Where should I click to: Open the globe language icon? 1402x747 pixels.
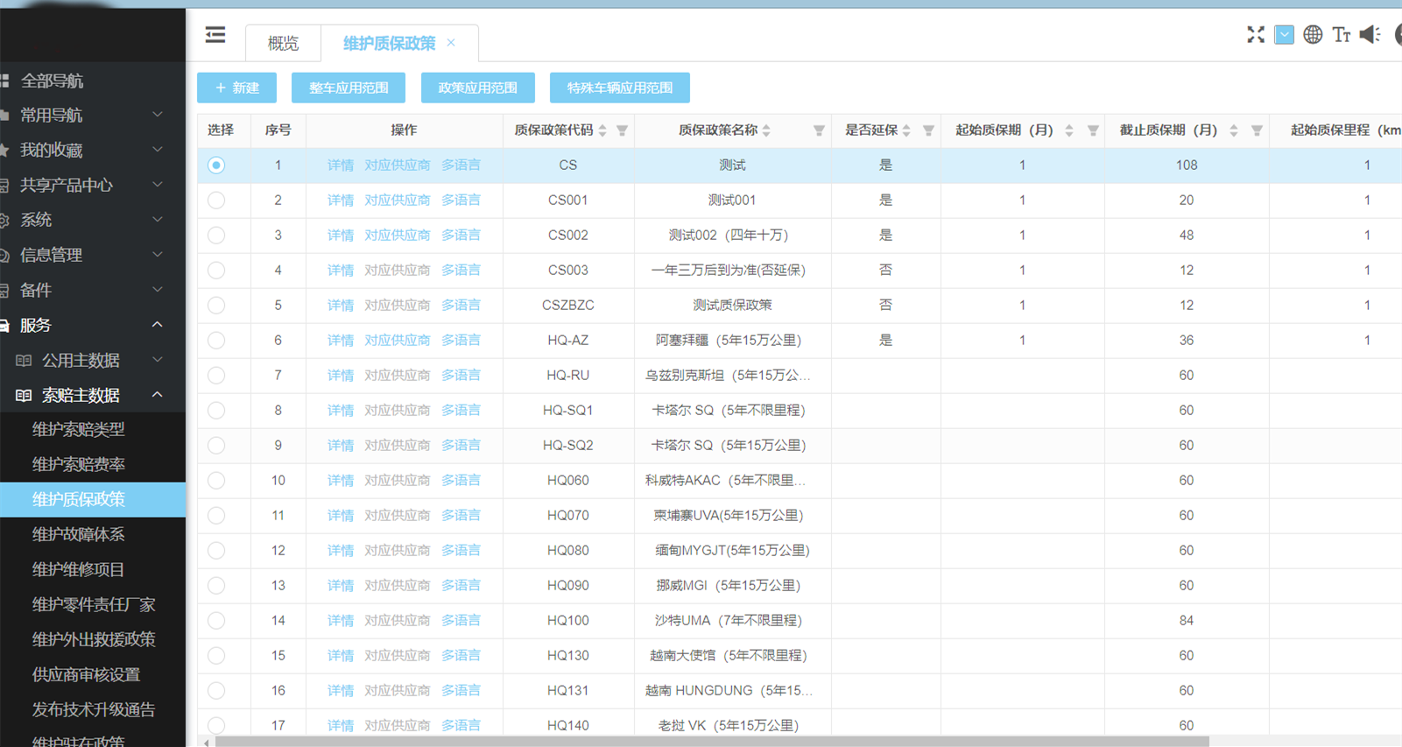pyautogui.click(x=1313, y=35)
